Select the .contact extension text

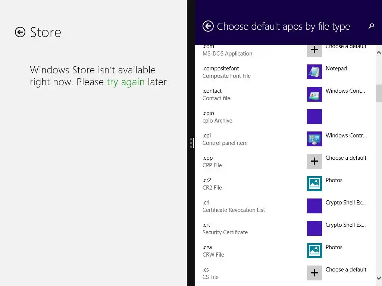click(212, 91)
